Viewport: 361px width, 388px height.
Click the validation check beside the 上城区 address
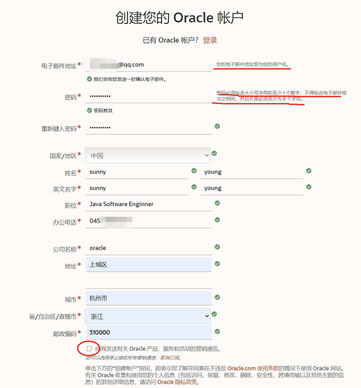point(217,264)
